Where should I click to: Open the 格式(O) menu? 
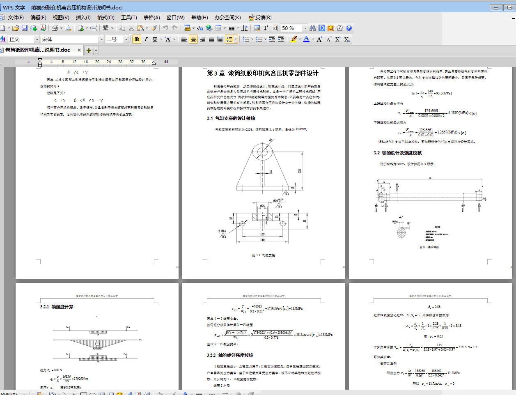tap(105, 18)
